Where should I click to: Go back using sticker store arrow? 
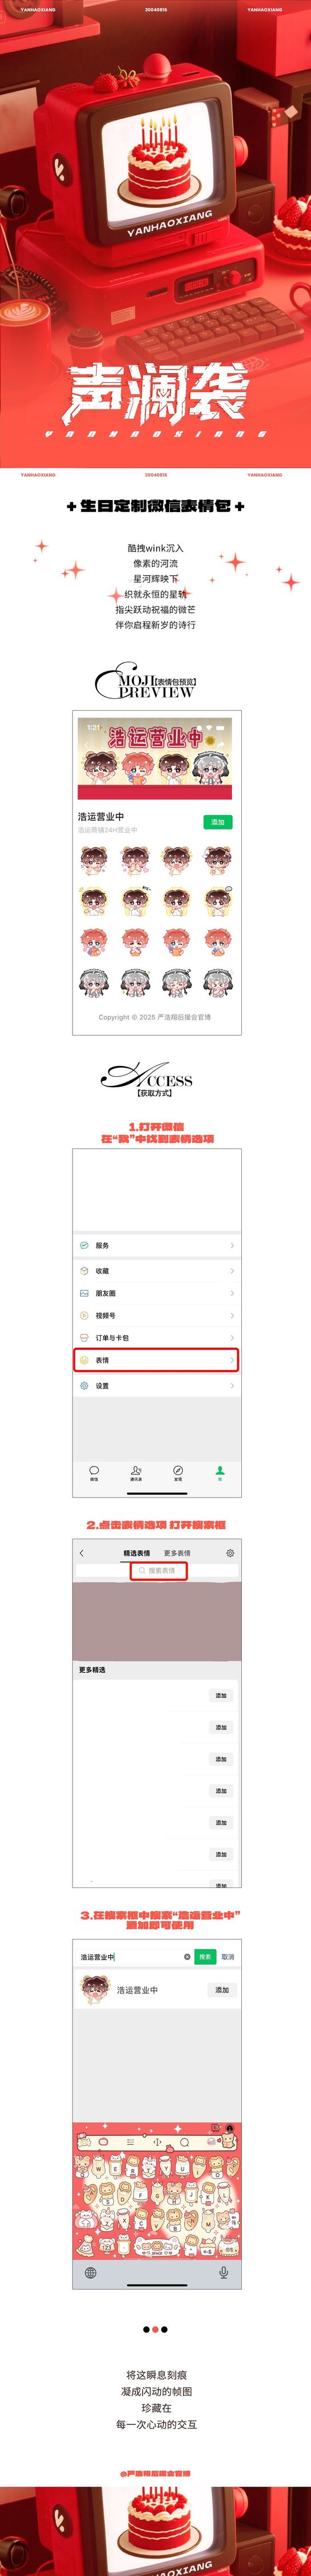click(x=82, y=1553)
